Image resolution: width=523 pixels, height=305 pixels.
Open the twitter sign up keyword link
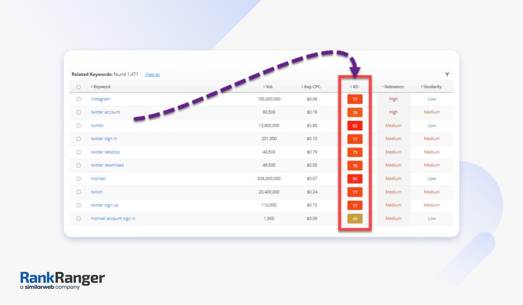105,205
